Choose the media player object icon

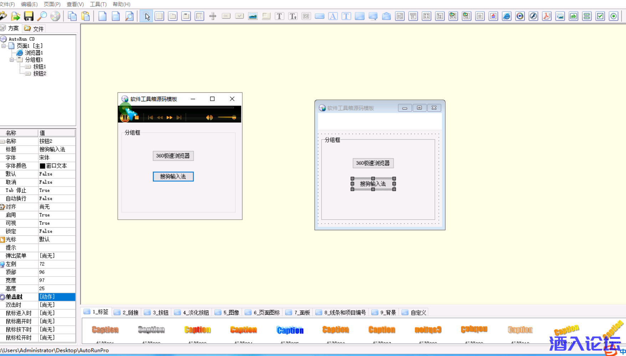[520, 16]
